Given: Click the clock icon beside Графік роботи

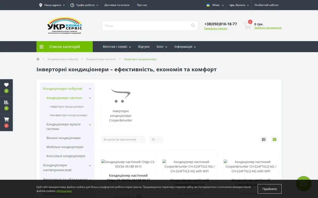Looking at the screenshot, I should (72, 5).
